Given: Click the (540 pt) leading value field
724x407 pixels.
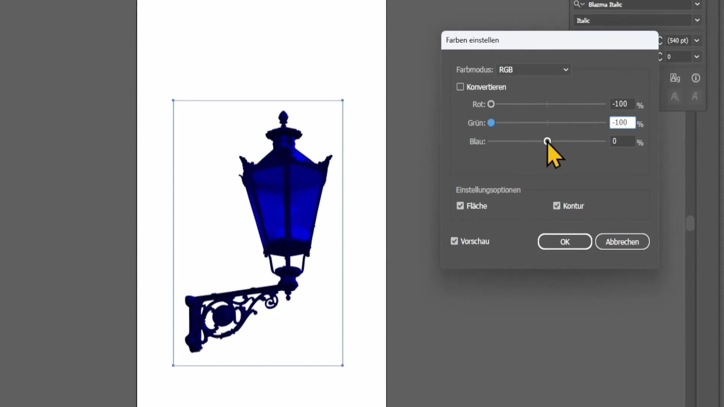Looking at the screenshot, I should [678, 40].
